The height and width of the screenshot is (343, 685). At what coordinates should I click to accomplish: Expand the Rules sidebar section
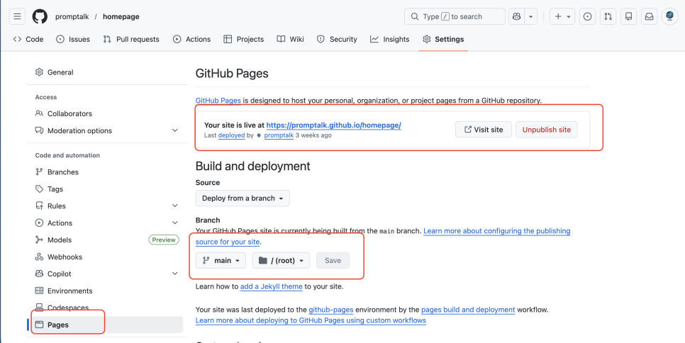tap(106, 206)
